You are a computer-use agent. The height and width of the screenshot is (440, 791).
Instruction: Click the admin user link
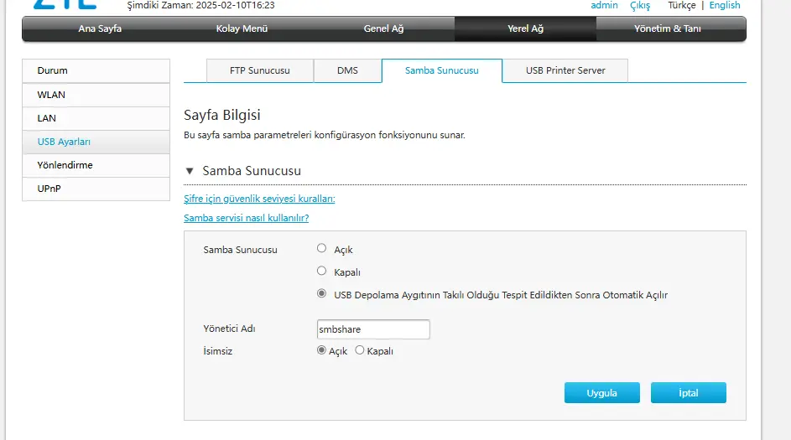(604, 5)
